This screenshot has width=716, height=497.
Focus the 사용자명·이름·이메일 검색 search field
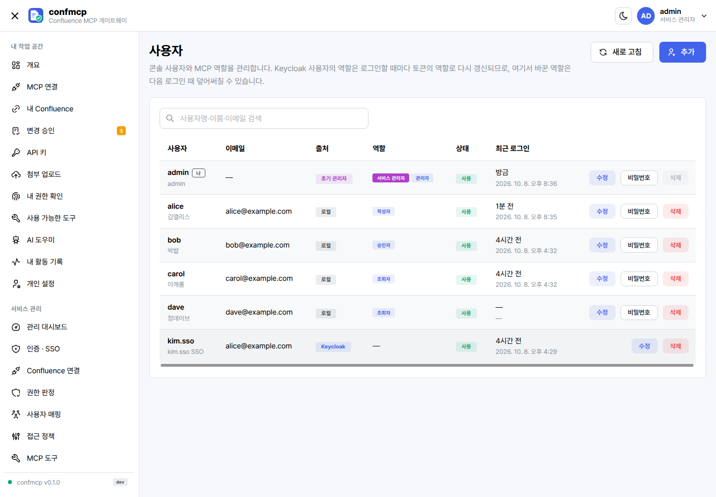pyautogui.click(x=264, y=118)
